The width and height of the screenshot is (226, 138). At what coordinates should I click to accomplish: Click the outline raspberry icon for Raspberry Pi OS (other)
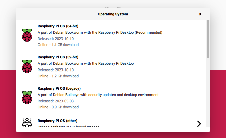27,122
